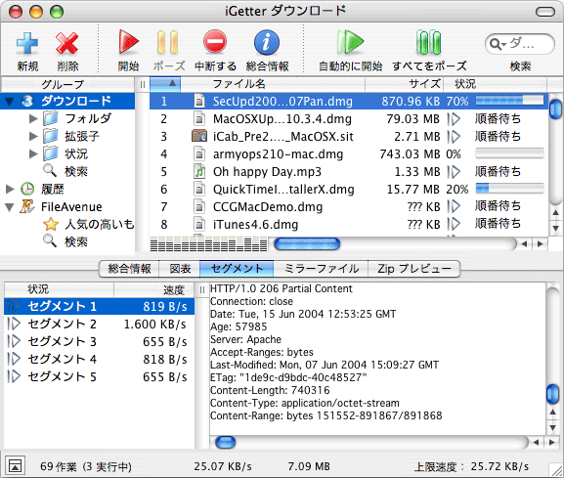564x478 pixels.
Task: Sort by the ファイル名 column header
Action: (x=273, y=84)
